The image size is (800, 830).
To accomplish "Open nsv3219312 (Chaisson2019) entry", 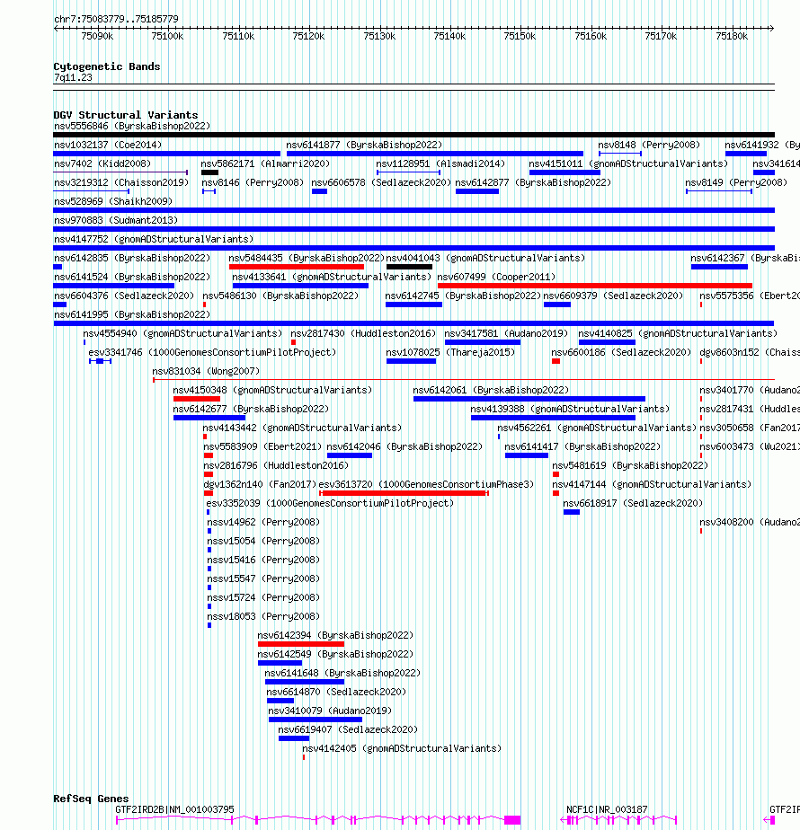I will click(x=121, y=182).
